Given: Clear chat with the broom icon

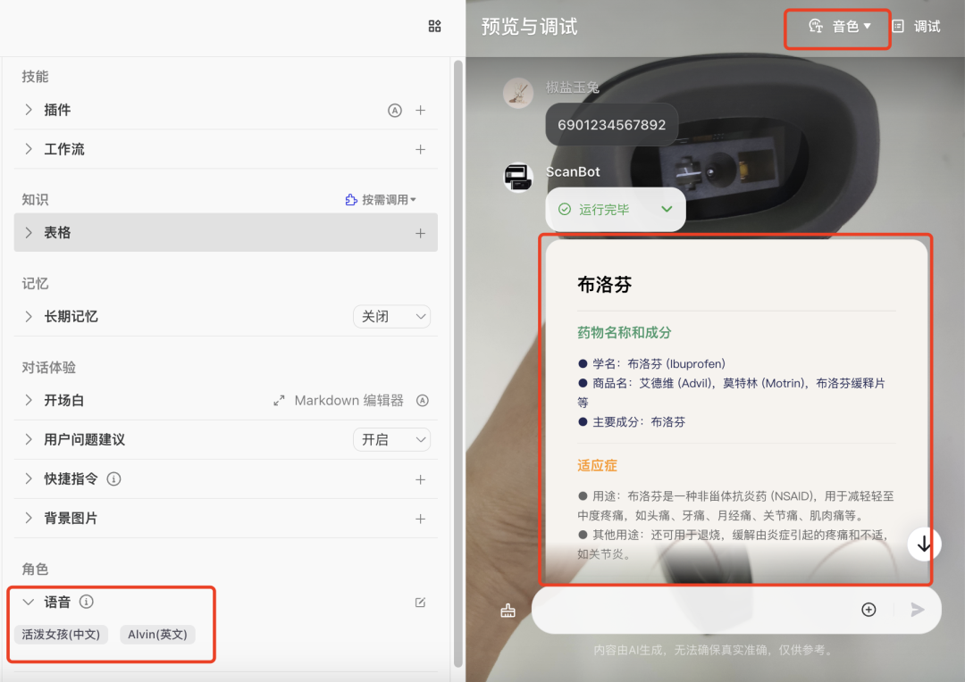Looking at the screenshot, I should [x=508, y=610].
